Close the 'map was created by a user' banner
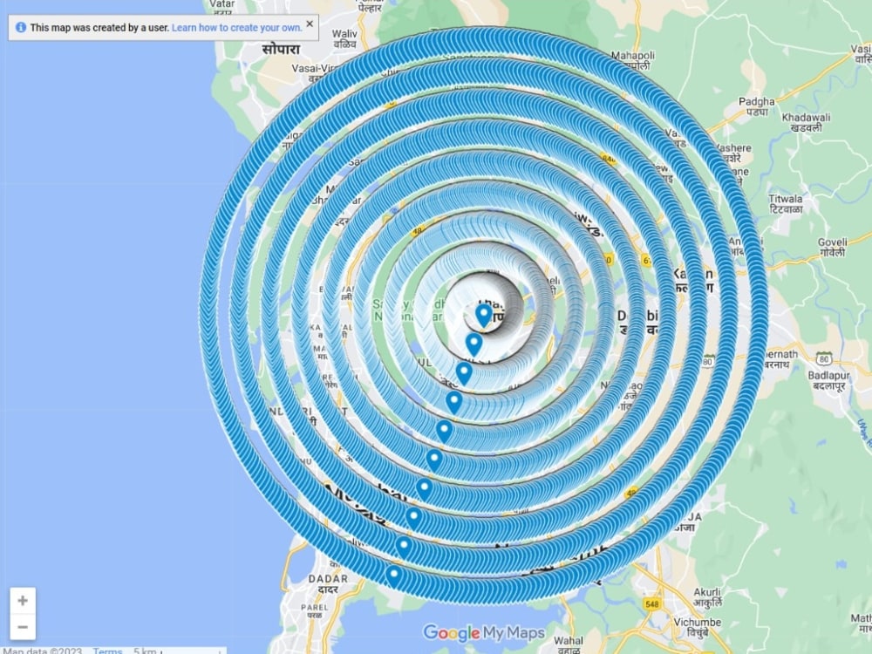This screenshot has height=654, width=872. point(310,24)
